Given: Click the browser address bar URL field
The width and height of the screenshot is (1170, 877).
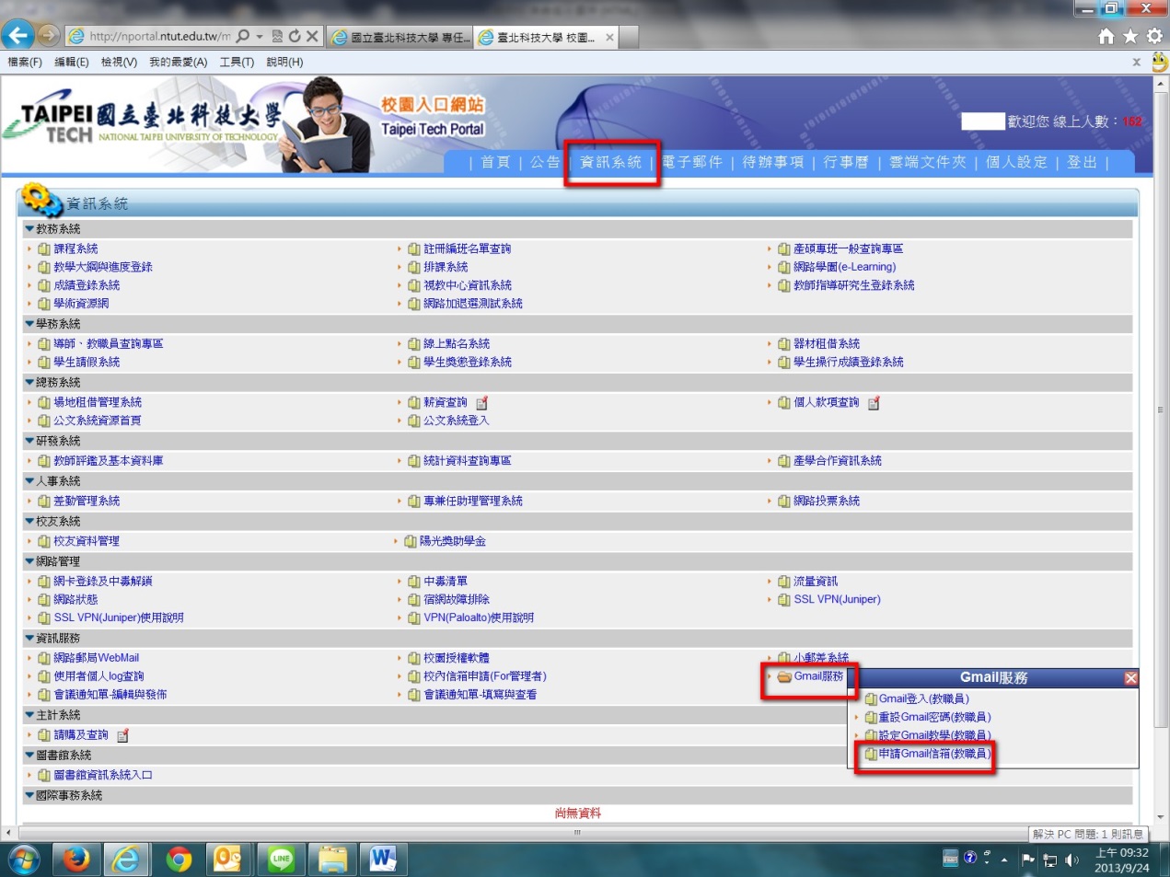Looking at the screenshot, I should pos(158,36).
